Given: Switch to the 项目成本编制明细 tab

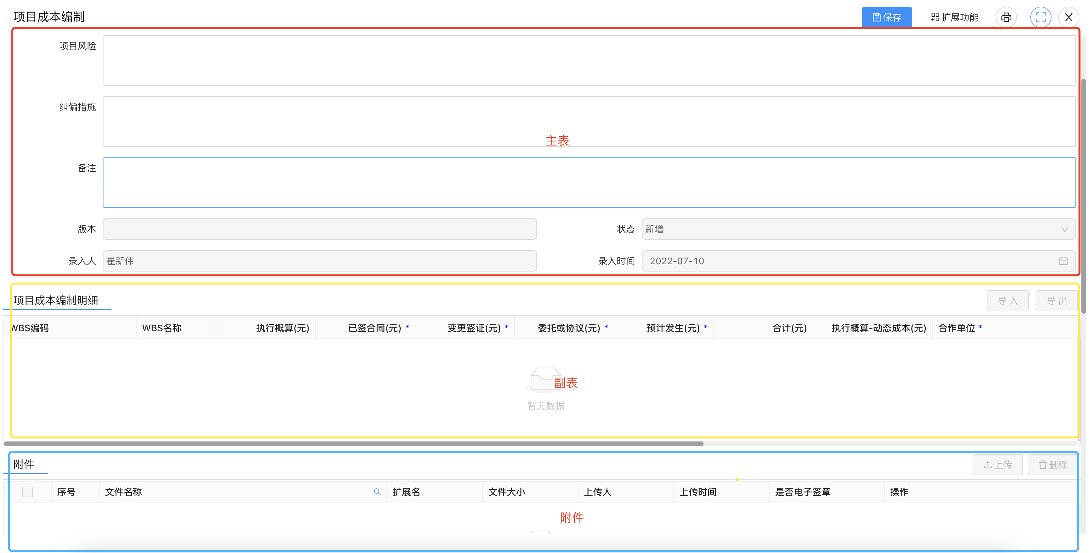Looking at the screenshot, I should click(x=56, y=300).
